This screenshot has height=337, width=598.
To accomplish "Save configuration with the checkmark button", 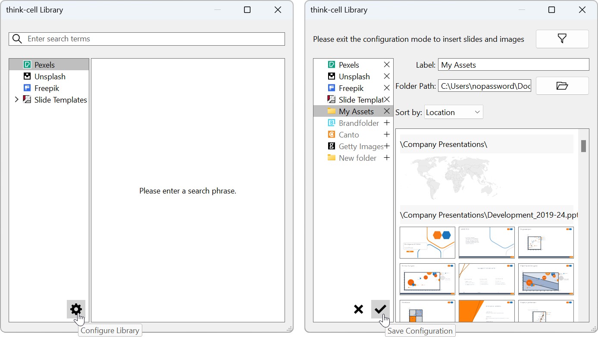I will coord(380,309).
